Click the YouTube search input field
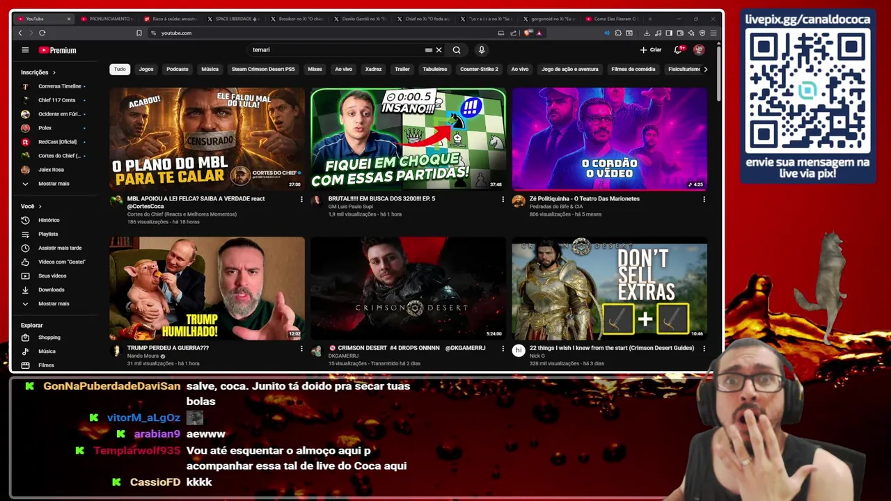 [x=338, y=50]
